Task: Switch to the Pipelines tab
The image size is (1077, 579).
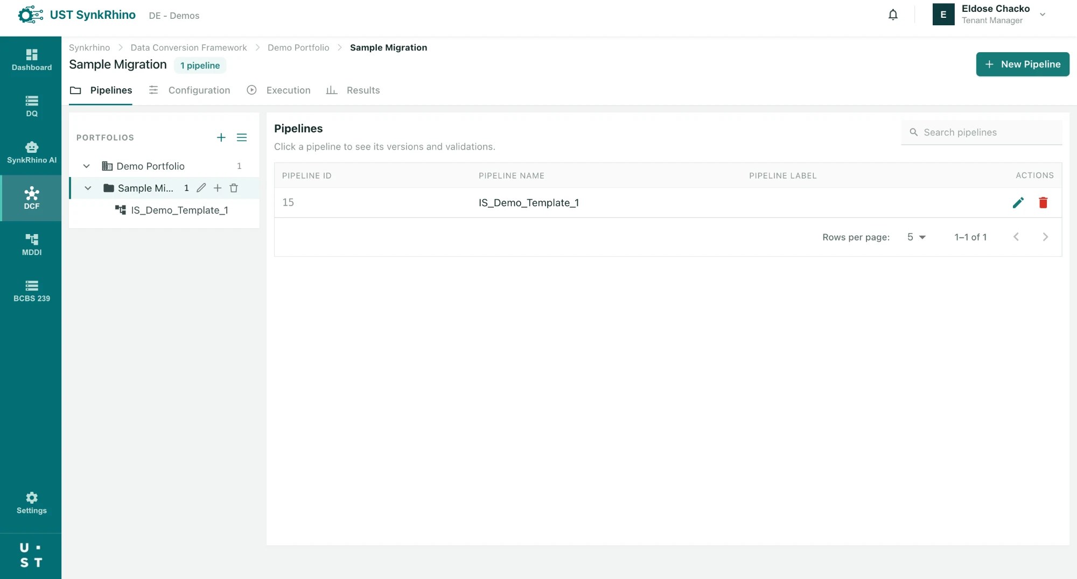Action: point(101,90)
